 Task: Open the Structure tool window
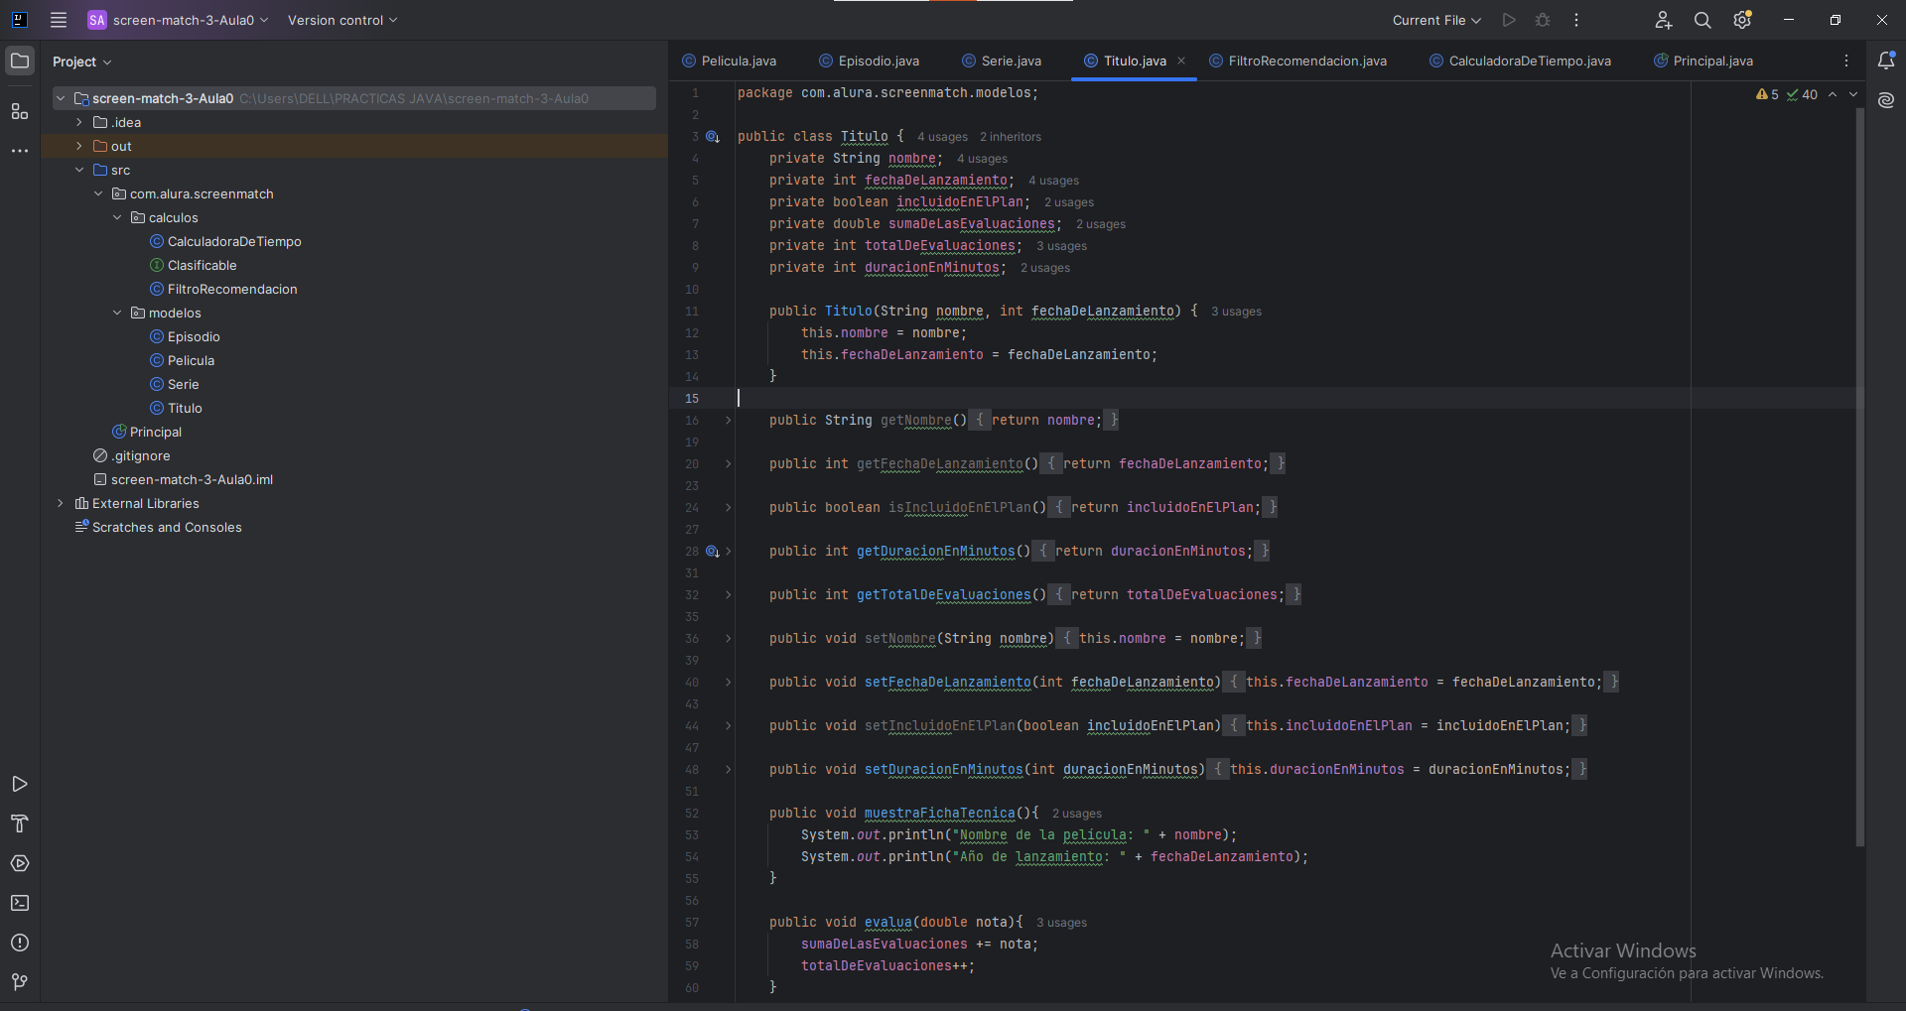(20, 111)
